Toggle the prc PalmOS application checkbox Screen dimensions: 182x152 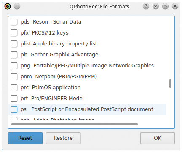click(14, 88)
